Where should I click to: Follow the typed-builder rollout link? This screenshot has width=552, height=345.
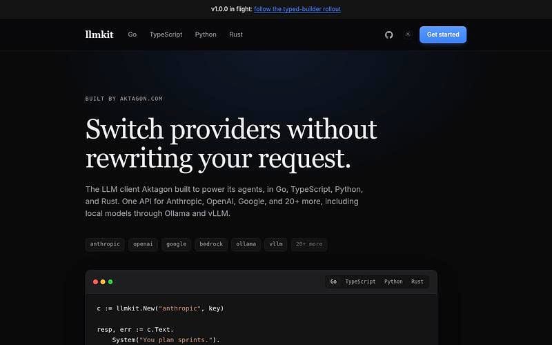[x=297, y=9]
